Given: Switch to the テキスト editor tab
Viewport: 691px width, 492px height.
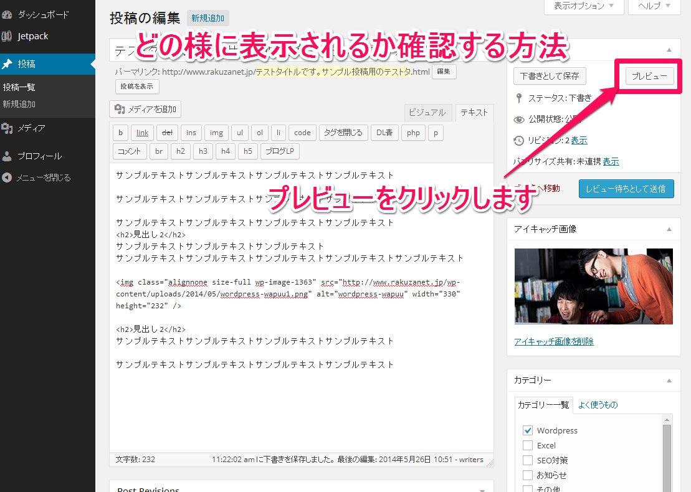Looking at the screenshot, I should click(x=474, y=112).
